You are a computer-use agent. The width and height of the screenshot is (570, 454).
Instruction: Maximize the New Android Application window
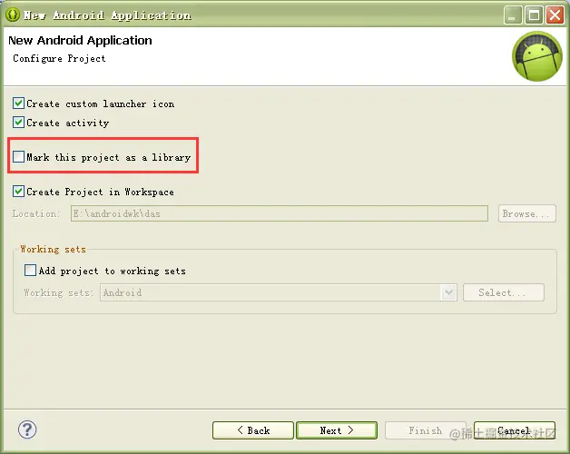point(534,15)
